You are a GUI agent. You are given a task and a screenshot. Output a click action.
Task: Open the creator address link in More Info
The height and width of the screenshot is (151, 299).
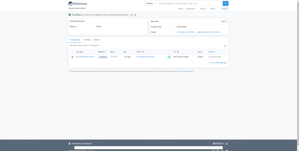tap(186, 32)
